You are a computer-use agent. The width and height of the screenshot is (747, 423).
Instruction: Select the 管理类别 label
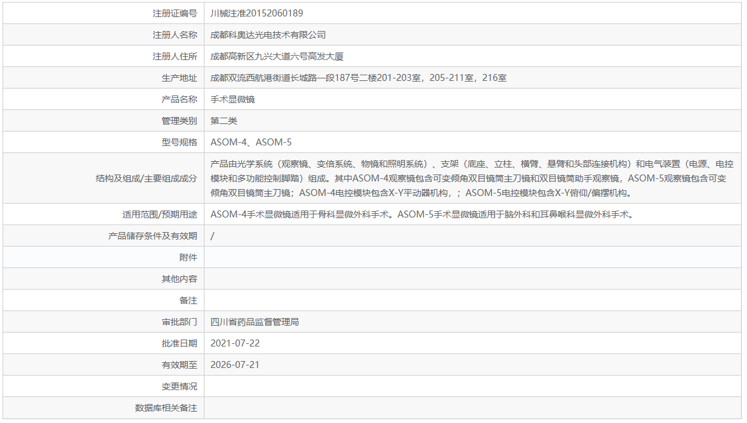click(179, 120)
